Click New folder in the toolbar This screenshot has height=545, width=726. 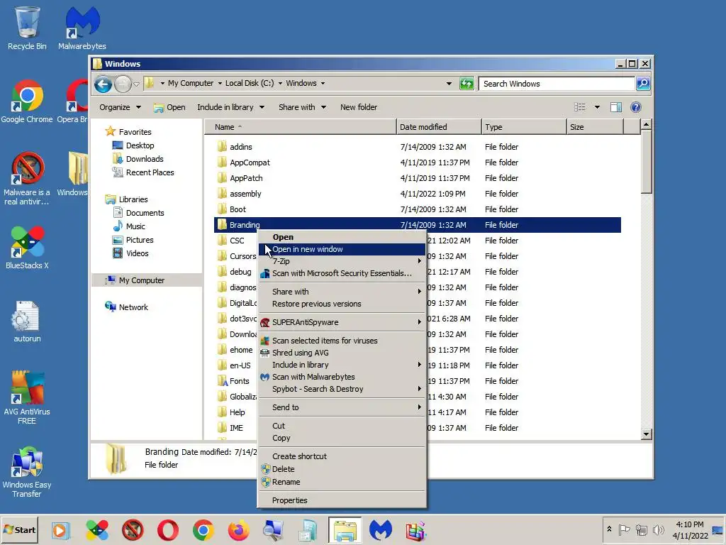click(358, 108)
